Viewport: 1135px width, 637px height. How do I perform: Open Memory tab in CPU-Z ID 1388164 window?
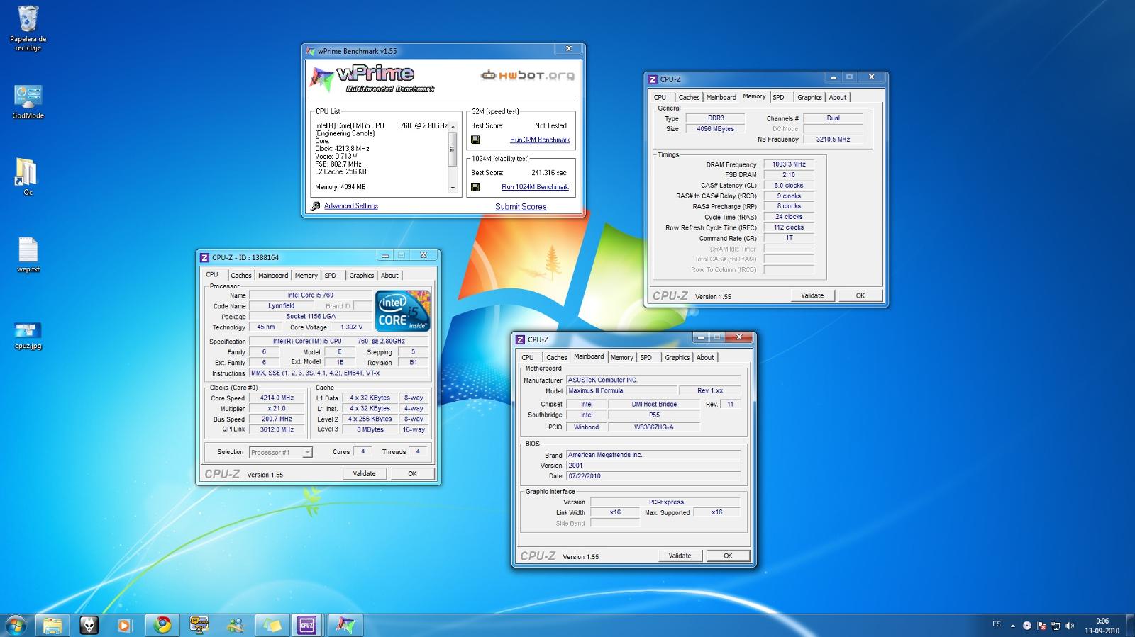pyautogui.click(x=306, y=276)
